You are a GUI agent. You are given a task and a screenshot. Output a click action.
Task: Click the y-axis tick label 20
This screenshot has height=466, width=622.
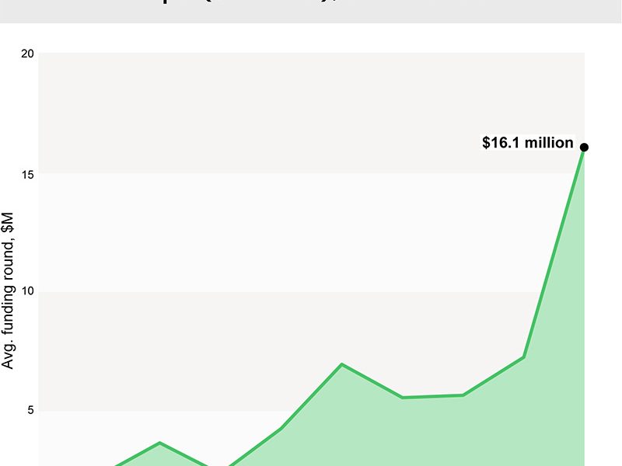pyautogui.click(x=27, y=54)
